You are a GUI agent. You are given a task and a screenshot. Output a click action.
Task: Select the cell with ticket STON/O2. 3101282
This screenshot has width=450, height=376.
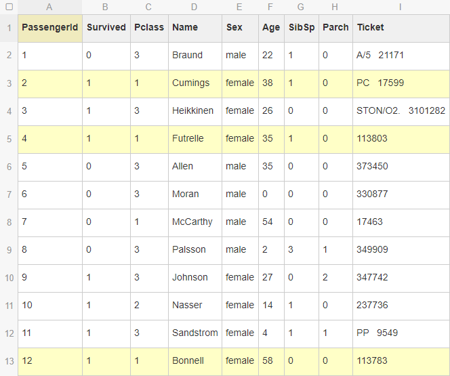click(401, 111)
